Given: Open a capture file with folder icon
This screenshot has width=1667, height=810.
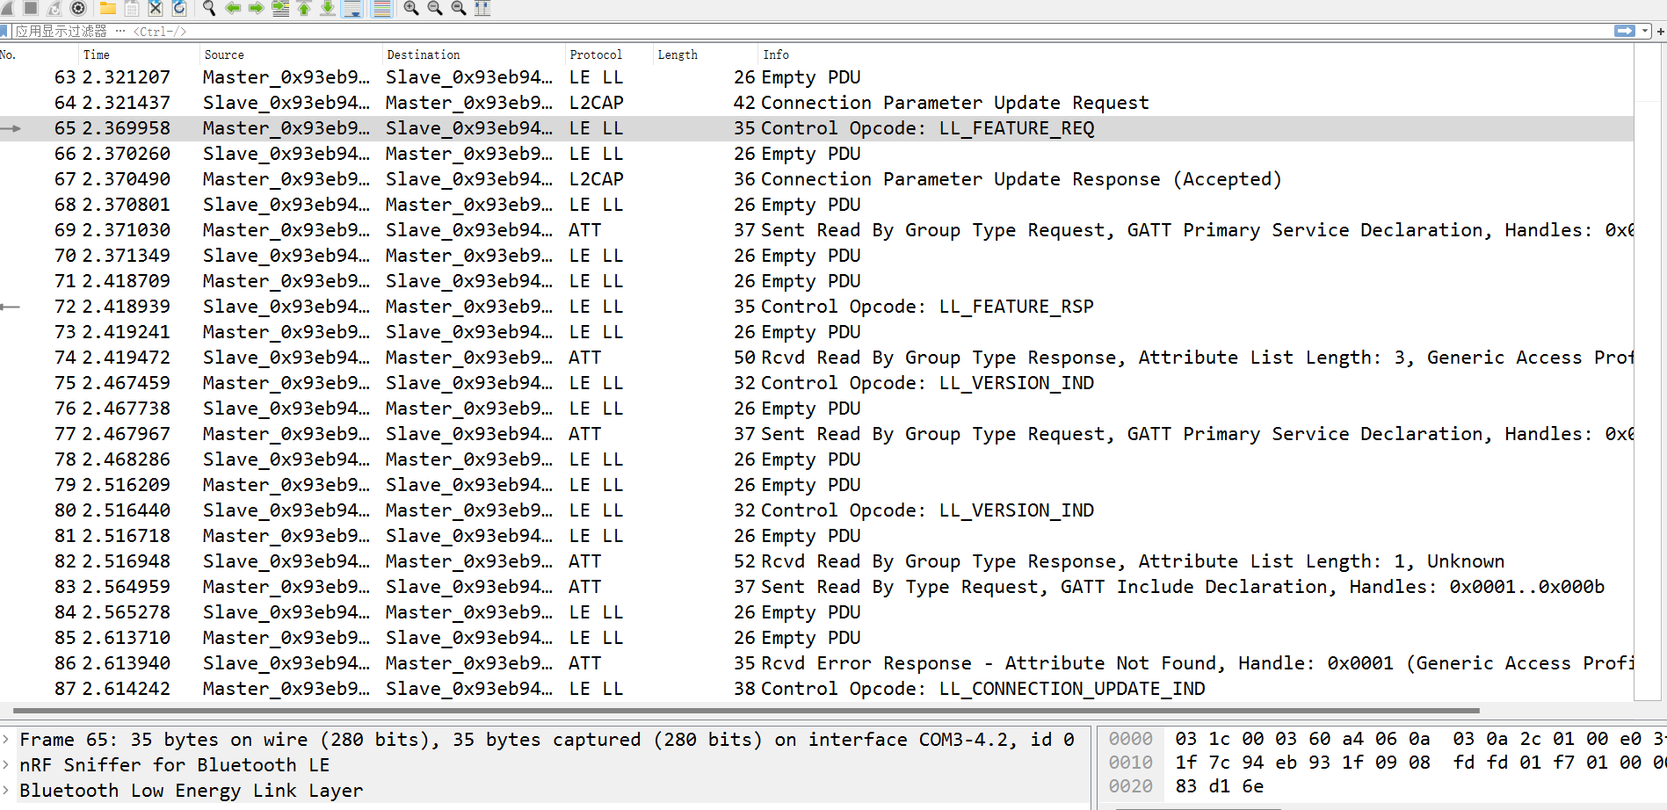Looking at the screenshot, I should [x=108, y=8].
